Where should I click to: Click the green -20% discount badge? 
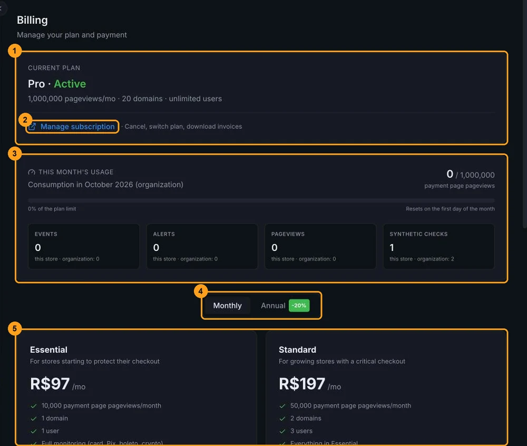(299, 306)
